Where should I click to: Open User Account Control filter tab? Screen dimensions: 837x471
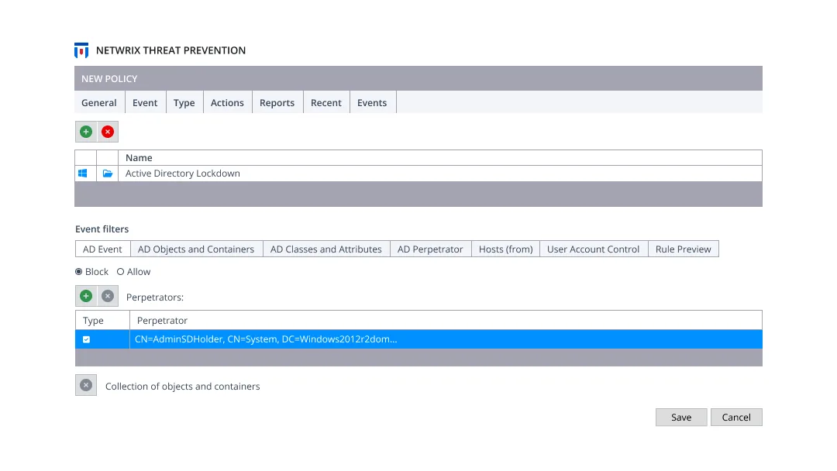(x=594, y=249)
